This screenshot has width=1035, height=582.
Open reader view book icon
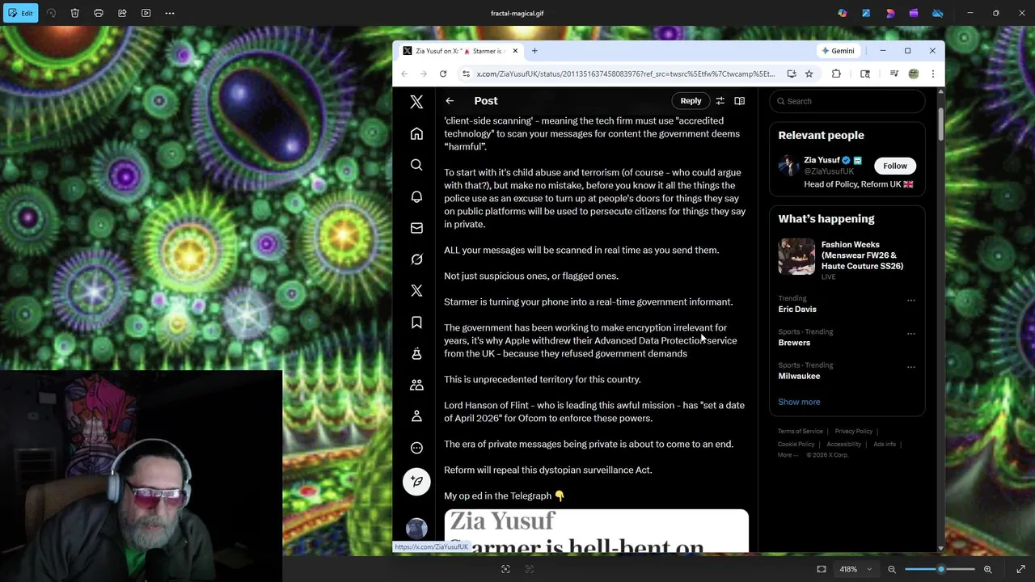click(x=739, y=101)
